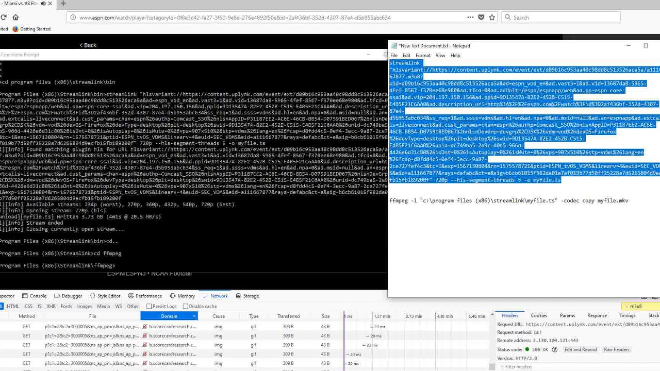Sort requests by Method column
The image size is (660, 371).
pyautogui.click(x=27, y=316)
